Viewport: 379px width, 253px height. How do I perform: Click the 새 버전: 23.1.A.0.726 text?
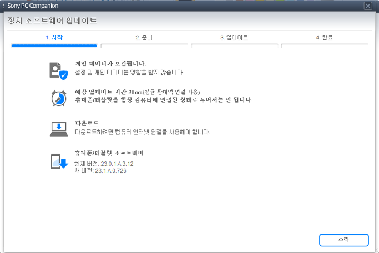point(100,170)
